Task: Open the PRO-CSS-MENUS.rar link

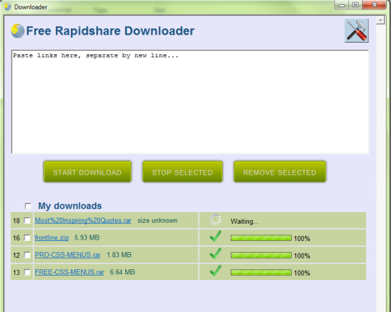Action: 67,255
